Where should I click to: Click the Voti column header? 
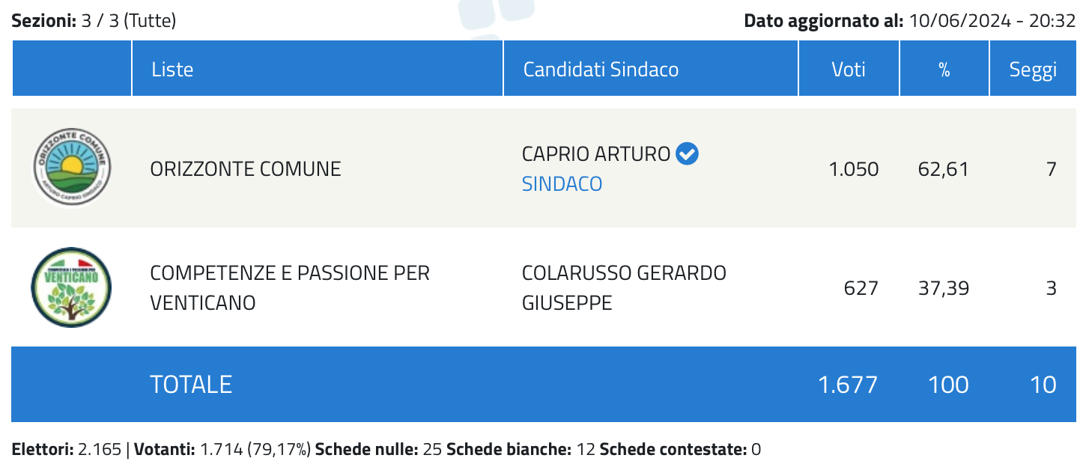(849, 69)
